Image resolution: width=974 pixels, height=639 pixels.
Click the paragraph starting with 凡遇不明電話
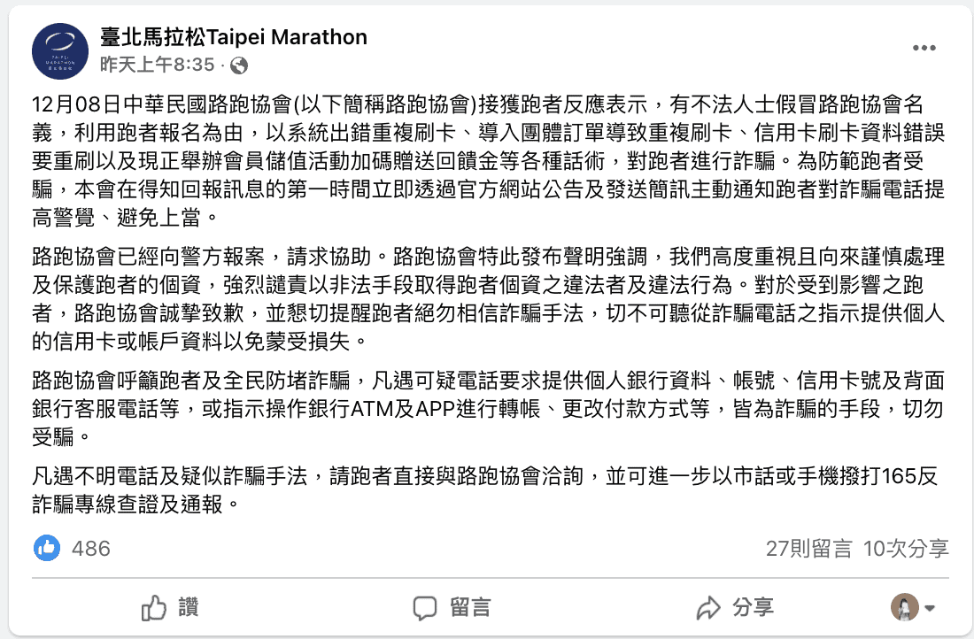[484, 490]
